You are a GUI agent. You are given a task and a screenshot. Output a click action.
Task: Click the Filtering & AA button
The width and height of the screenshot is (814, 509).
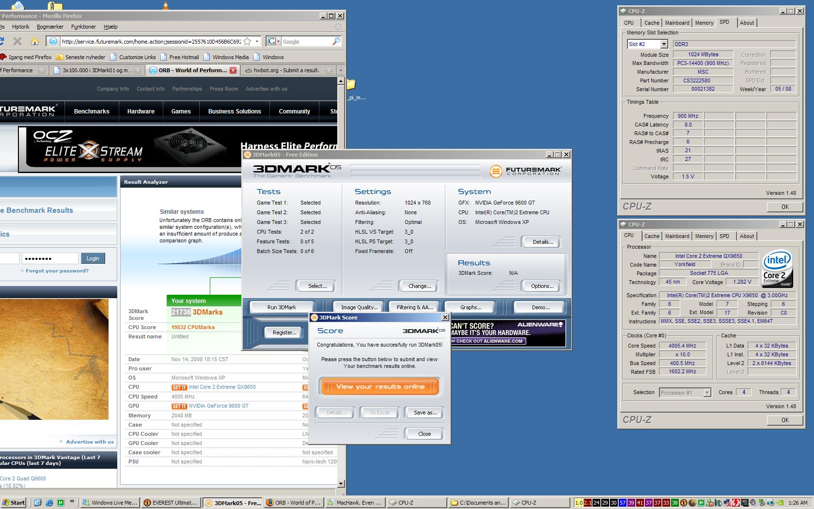point(415,307)
